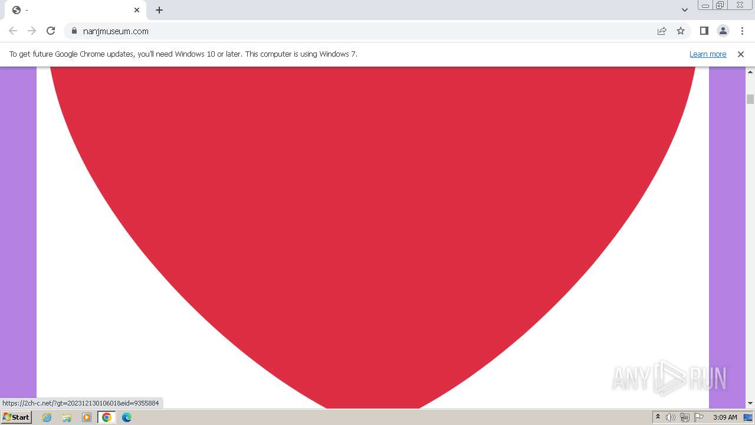755x425 pixels.
Task: Open the Learn more link
Action: click(x=708, y=54)
